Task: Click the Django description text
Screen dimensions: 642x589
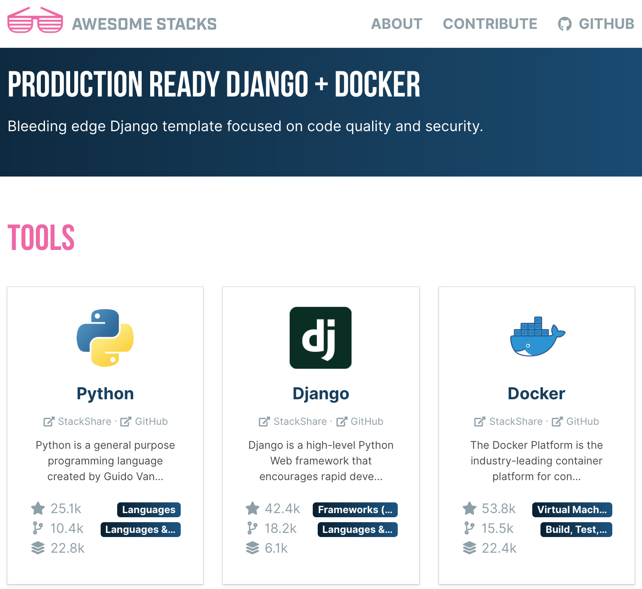Action: tap(321, 461)
